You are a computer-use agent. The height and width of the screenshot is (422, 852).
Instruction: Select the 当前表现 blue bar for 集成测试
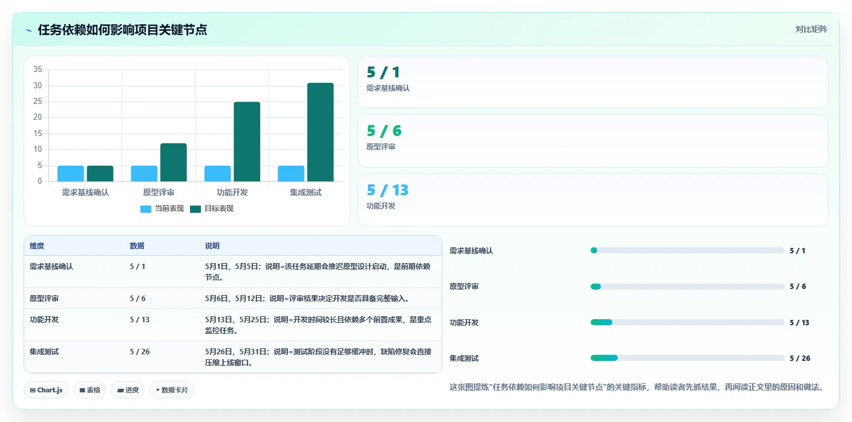pyautogui.click(x=291, y=174)
